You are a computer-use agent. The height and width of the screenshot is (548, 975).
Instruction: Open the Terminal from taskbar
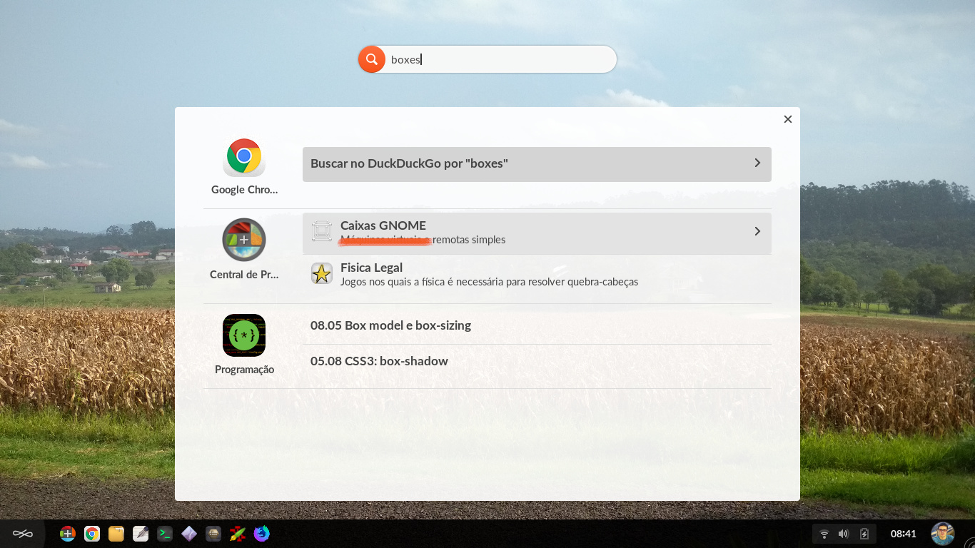point(165,534)
